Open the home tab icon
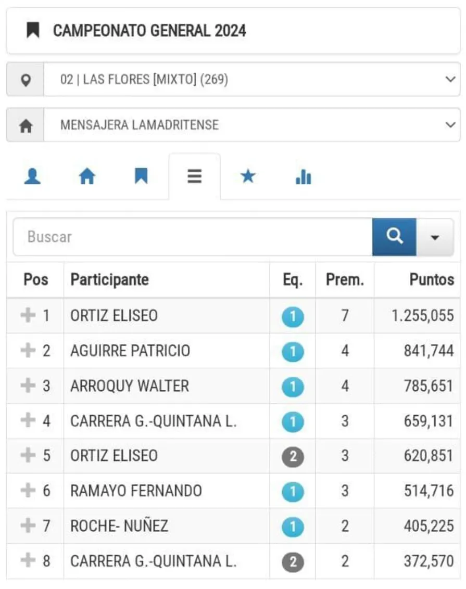Image resolution: width=466 pixels, height=589 pixels. (x=87, y=177)
